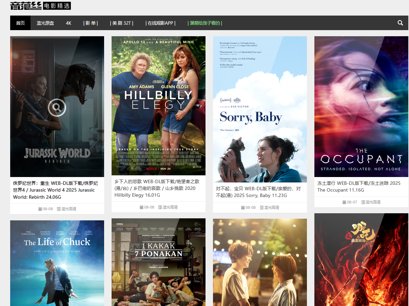
Task: Open the 在线观影APP menu link
Action: pos(160,23)
